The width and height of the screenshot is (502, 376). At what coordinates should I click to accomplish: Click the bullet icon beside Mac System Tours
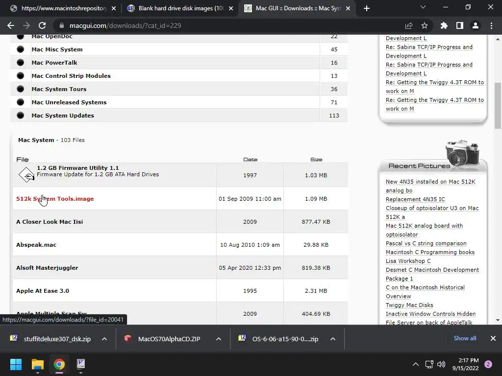[x=21, y=89]
